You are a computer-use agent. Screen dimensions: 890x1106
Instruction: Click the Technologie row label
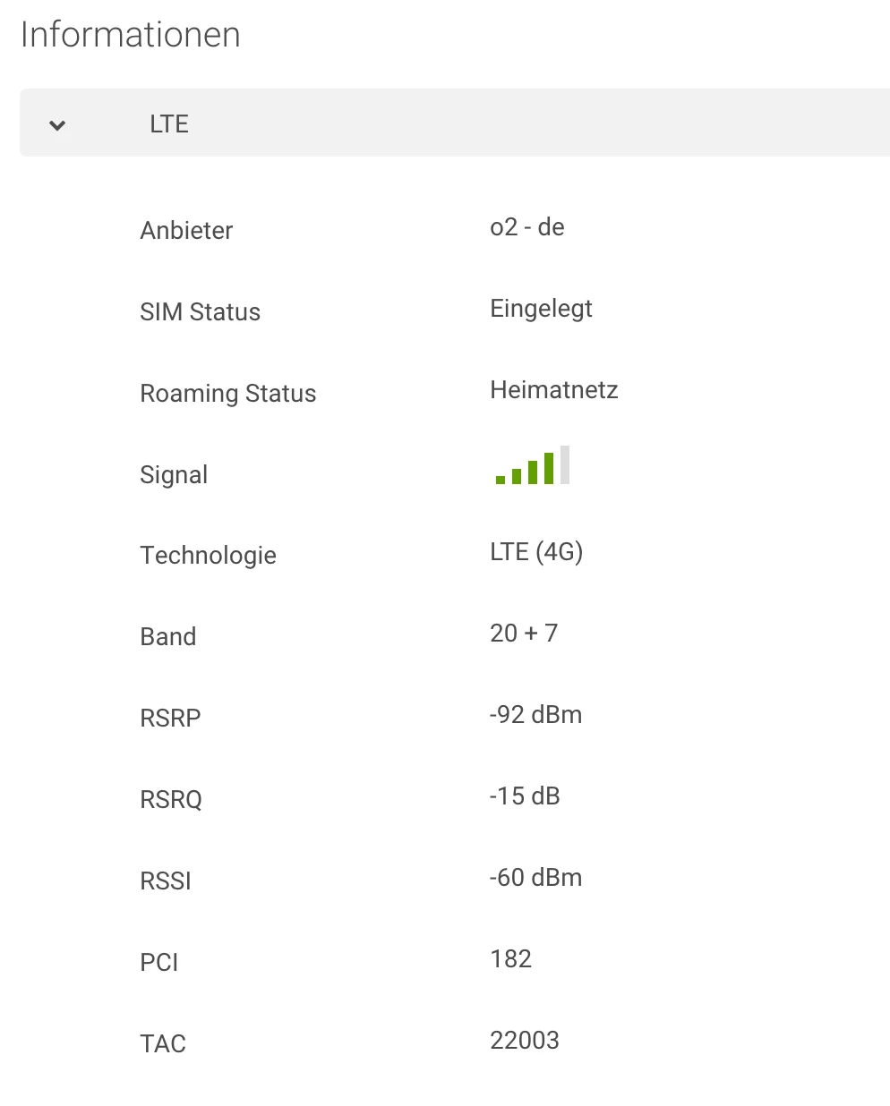pyautogui.click(x=208, y=556)
